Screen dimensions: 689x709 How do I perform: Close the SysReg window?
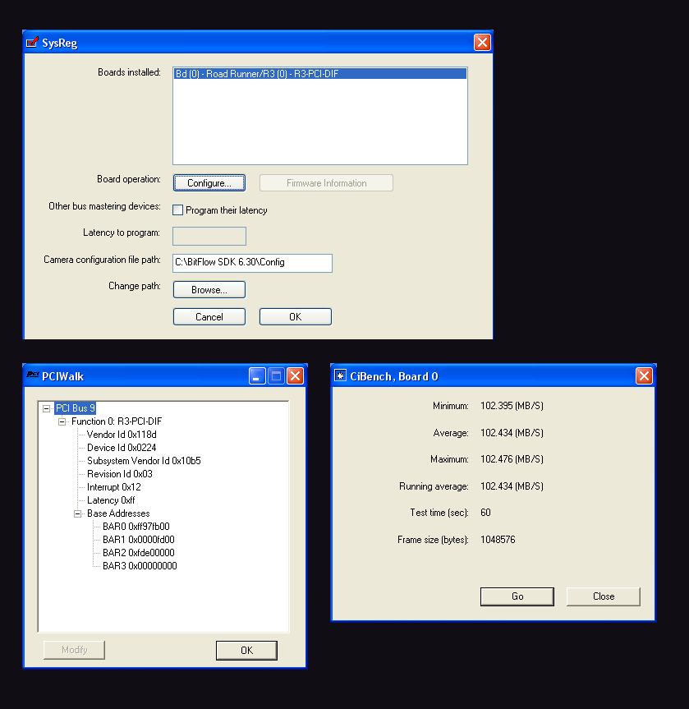tap(482, 43)
